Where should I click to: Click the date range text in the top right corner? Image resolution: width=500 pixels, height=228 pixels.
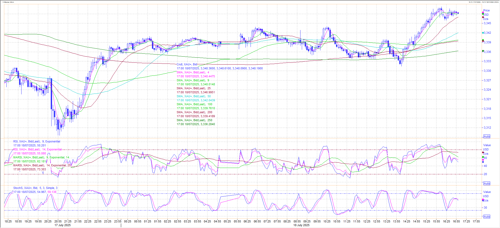click(483, 2)
